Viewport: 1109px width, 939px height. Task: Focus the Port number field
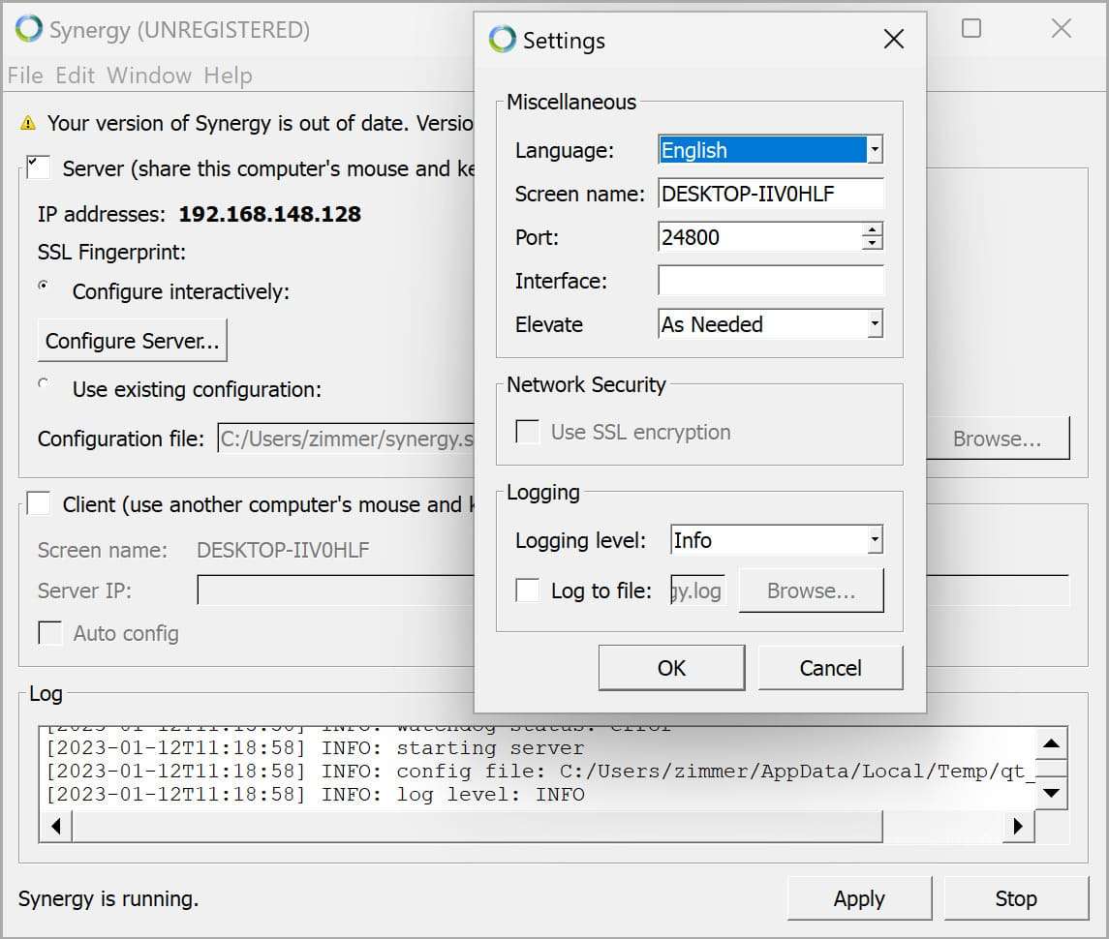click(760, 237)
